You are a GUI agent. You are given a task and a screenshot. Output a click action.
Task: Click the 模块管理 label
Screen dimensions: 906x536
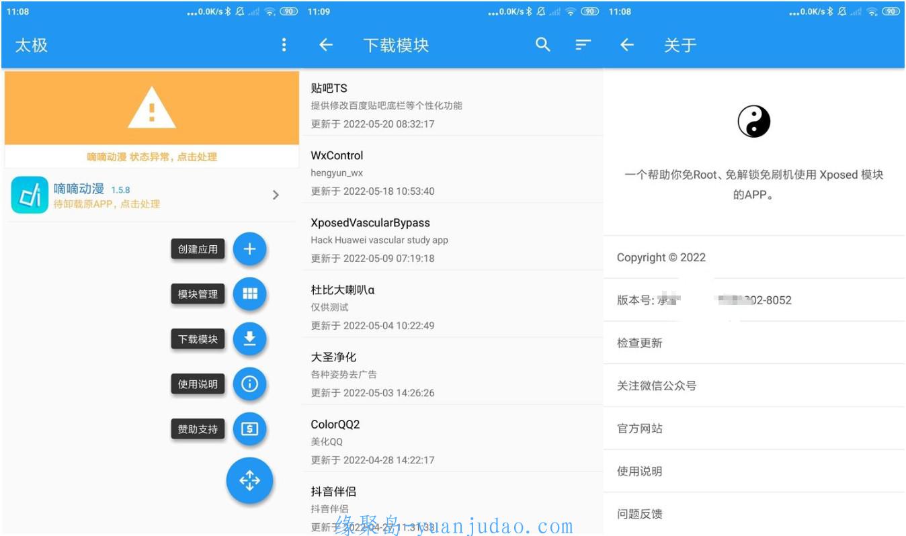tap(198, 294)
